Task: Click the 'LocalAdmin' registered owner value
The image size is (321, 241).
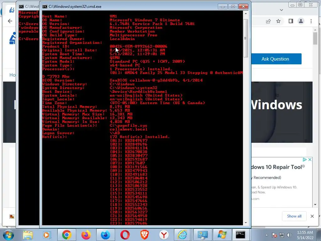Action: [x=122, y=39]
